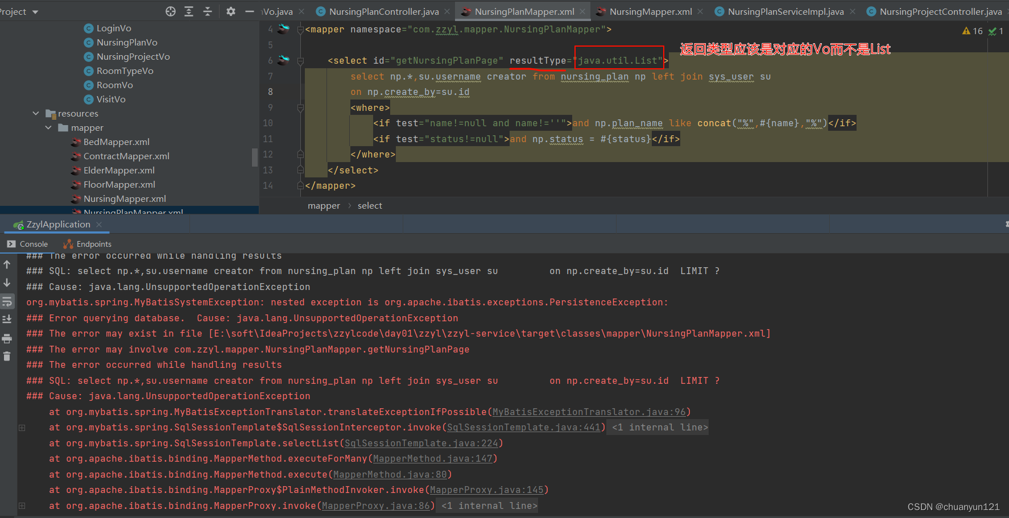
Task: Select ElderMapper.xml file
Action: [118, 170]
